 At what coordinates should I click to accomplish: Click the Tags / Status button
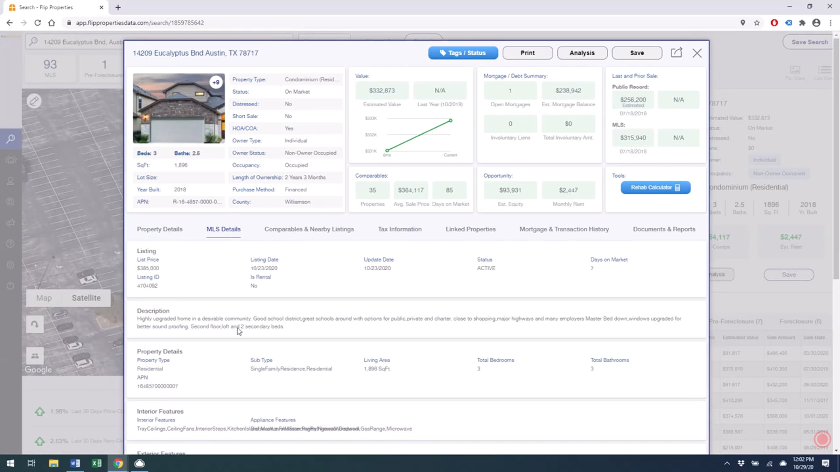[463, 53]
